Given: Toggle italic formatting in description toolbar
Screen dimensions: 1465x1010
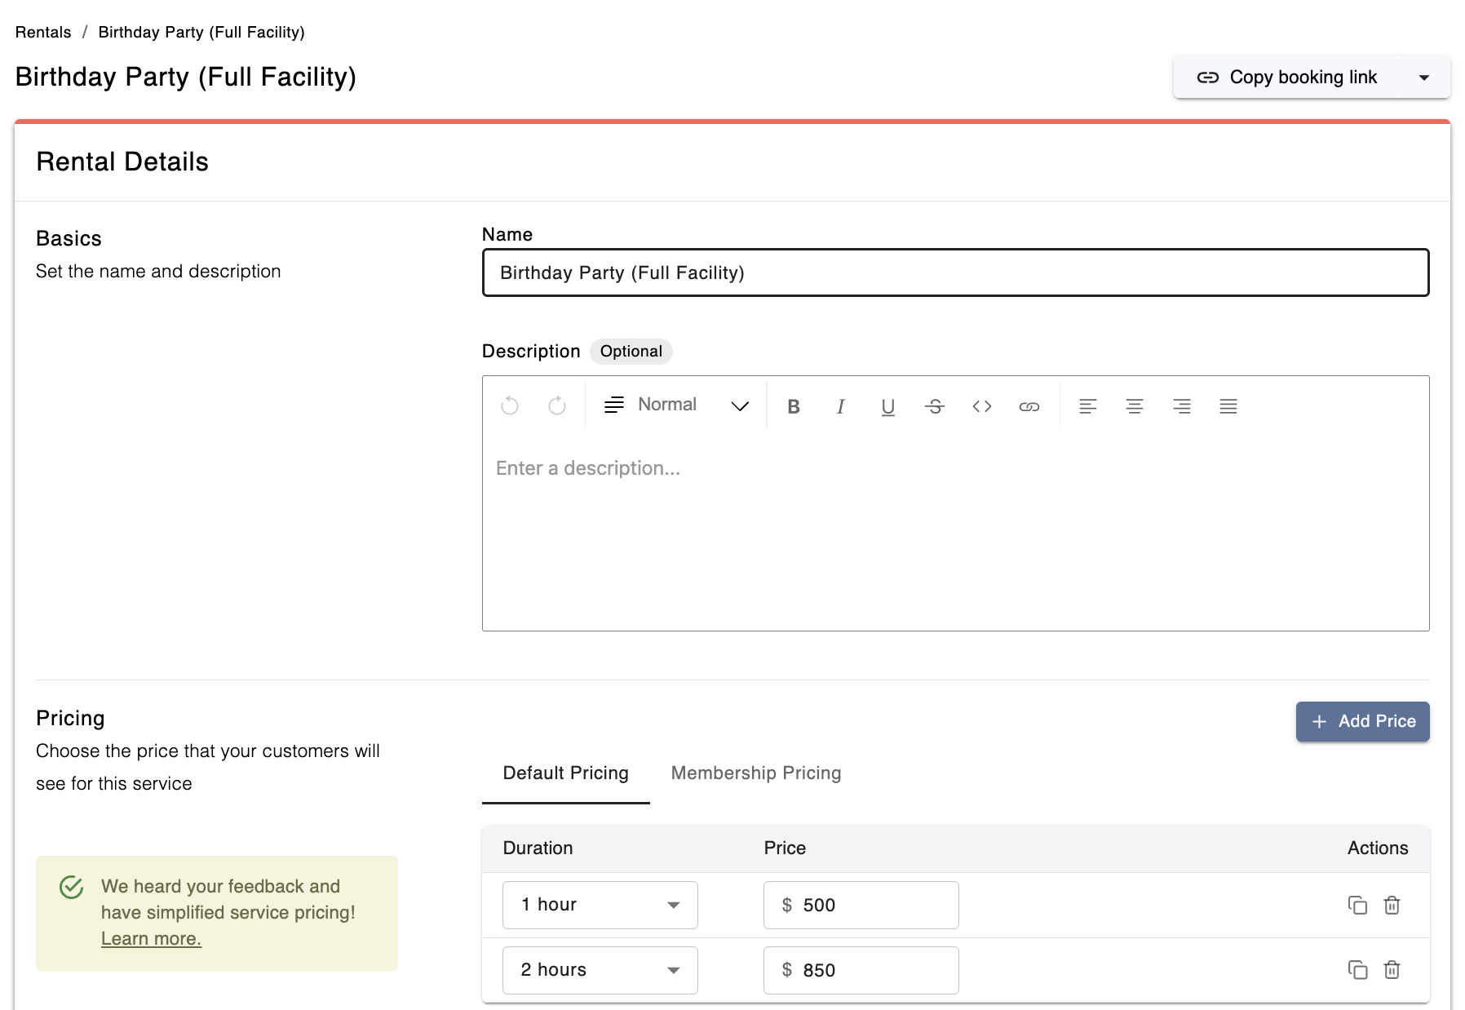Looking at the screenshot, I should pyautogui.click(x=840, y=406).
